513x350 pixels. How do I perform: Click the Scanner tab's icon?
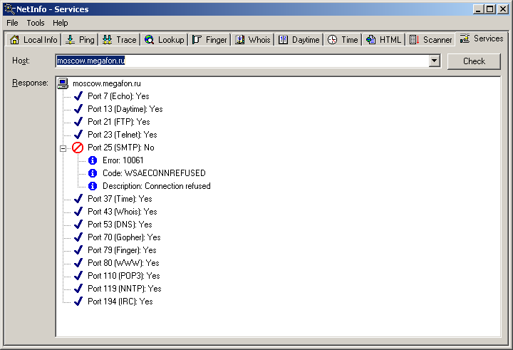(414, 40)
